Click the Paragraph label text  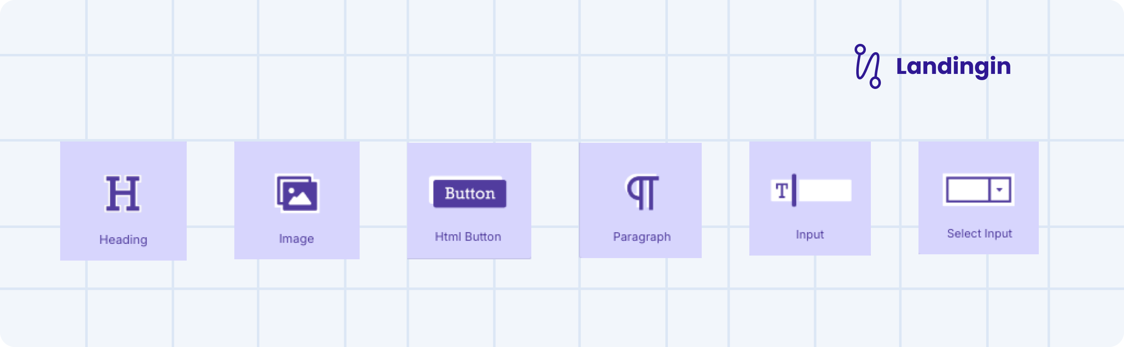pos(642,237)
